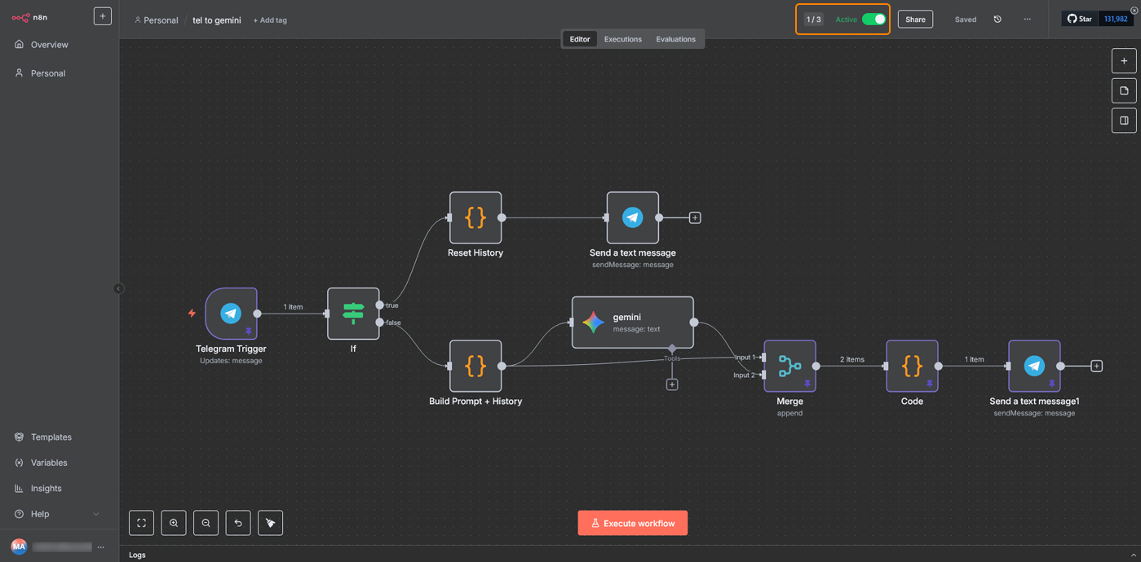Click the fit view canvas icon
This screenshot has height=562, width=1141.
[x=141, y=523]
